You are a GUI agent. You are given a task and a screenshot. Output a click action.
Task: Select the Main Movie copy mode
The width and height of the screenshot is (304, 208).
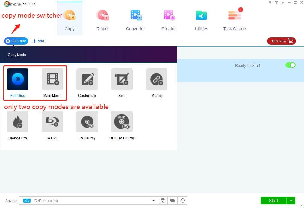click(x=52, y=79)
